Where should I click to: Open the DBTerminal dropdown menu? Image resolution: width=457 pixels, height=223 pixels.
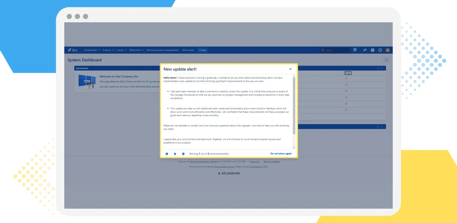point(136,50)
